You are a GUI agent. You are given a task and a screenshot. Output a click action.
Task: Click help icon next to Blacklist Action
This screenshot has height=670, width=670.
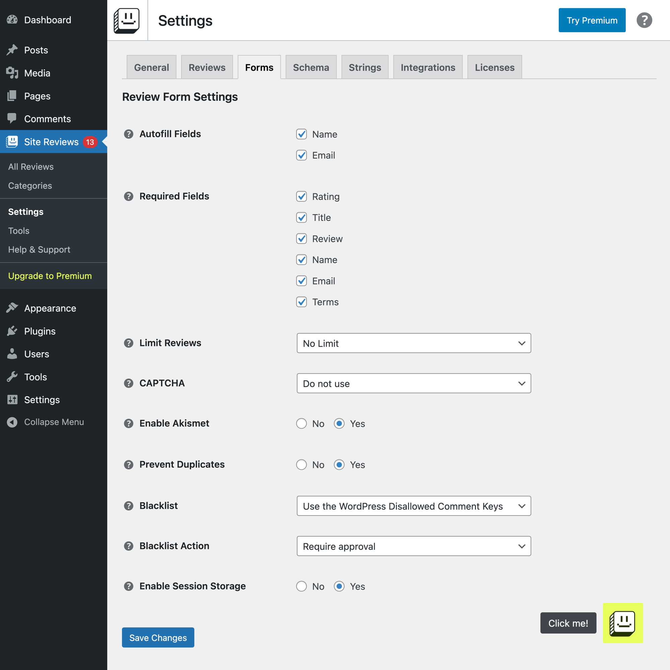pos(129,546)
